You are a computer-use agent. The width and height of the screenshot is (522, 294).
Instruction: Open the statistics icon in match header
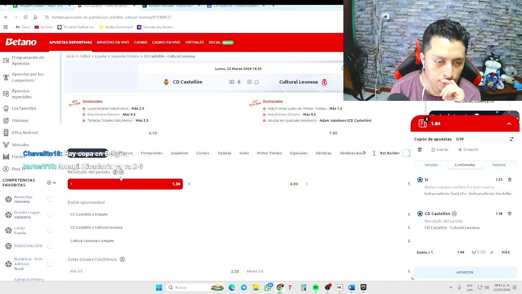[250, 82]
